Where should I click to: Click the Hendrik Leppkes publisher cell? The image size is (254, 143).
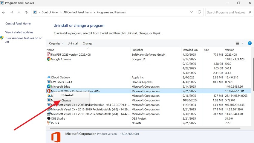142,82
